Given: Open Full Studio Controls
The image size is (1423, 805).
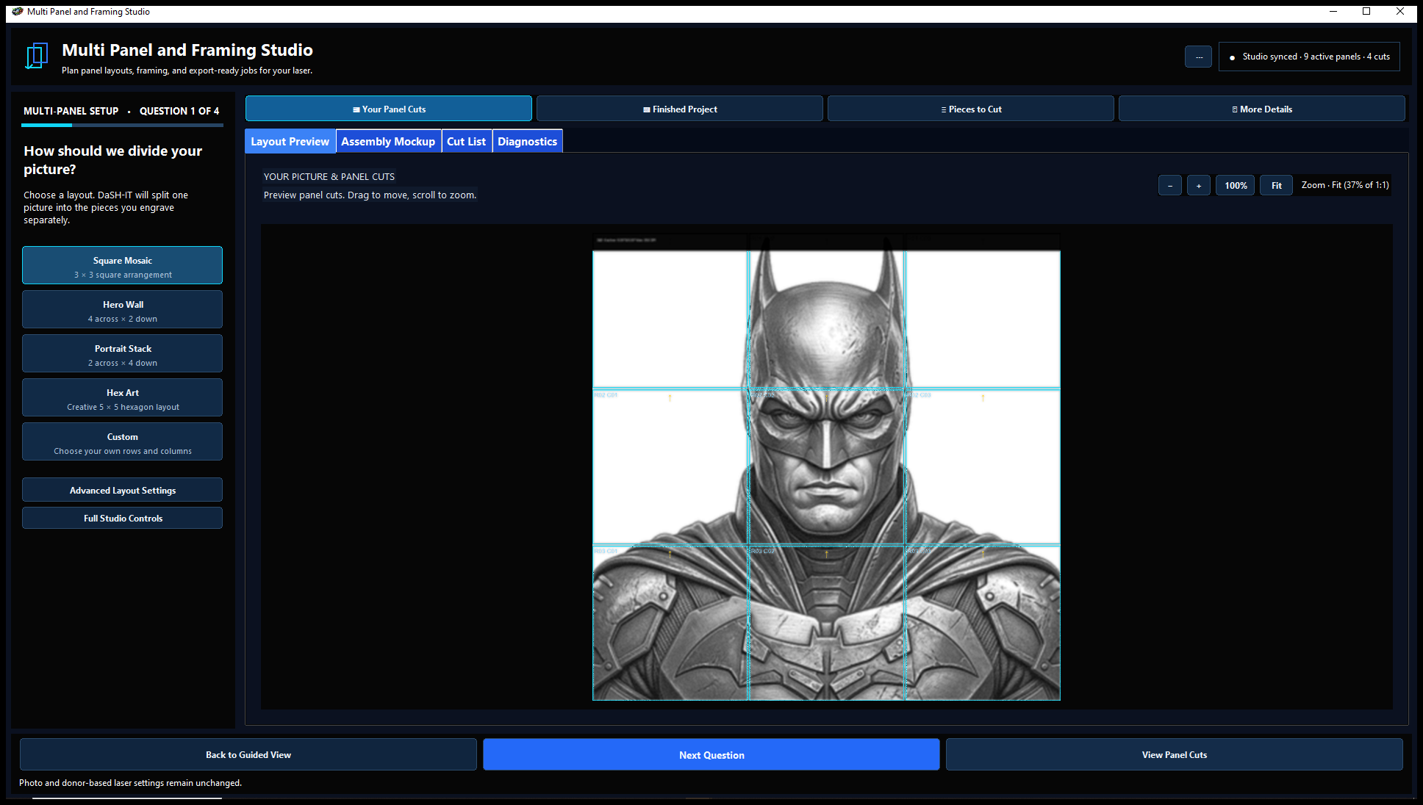Looking at the screenshot, I should (122, 518).
